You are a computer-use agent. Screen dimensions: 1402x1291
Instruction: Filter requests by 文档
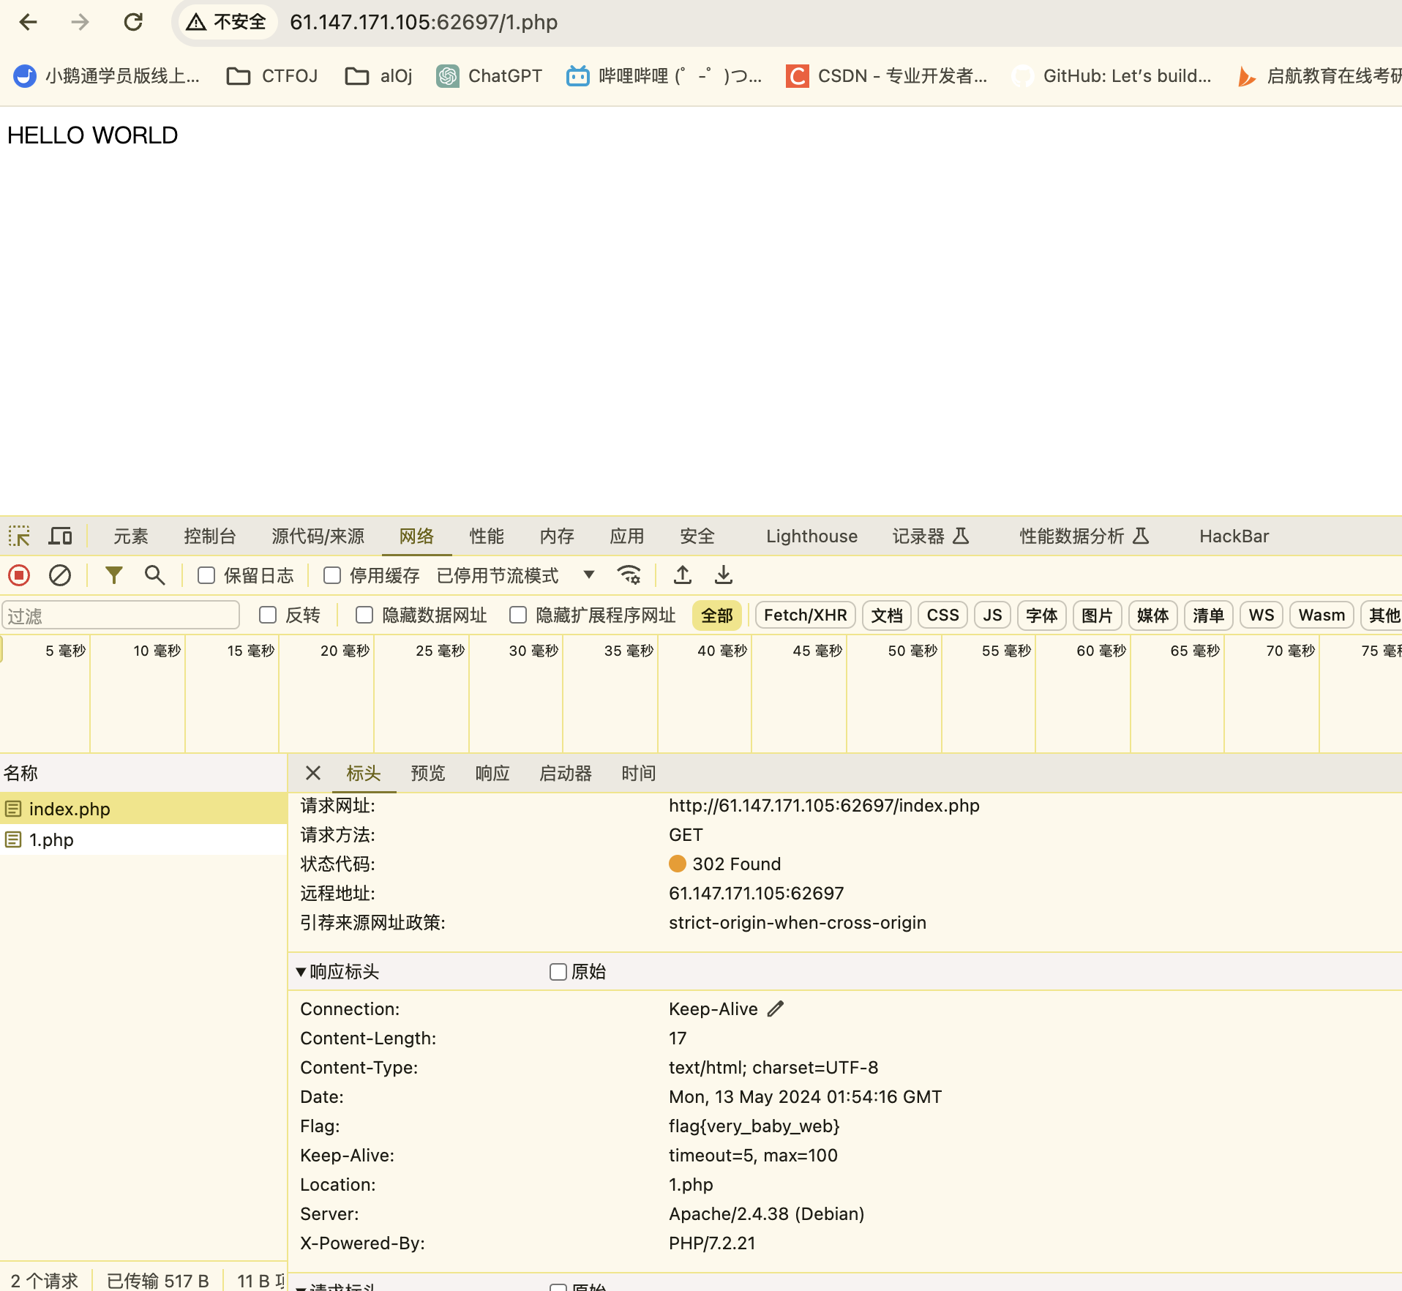point(887,615)
